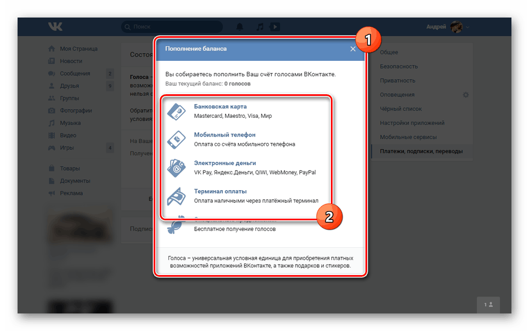Viewport: 529px width, 331px height.
Task: Click the film icon beside Видео
Action: click(51, 135)
